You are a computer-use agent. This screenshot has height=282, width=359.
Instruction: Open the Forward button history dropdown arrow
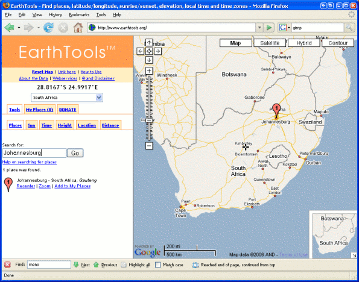click(39, 28)
